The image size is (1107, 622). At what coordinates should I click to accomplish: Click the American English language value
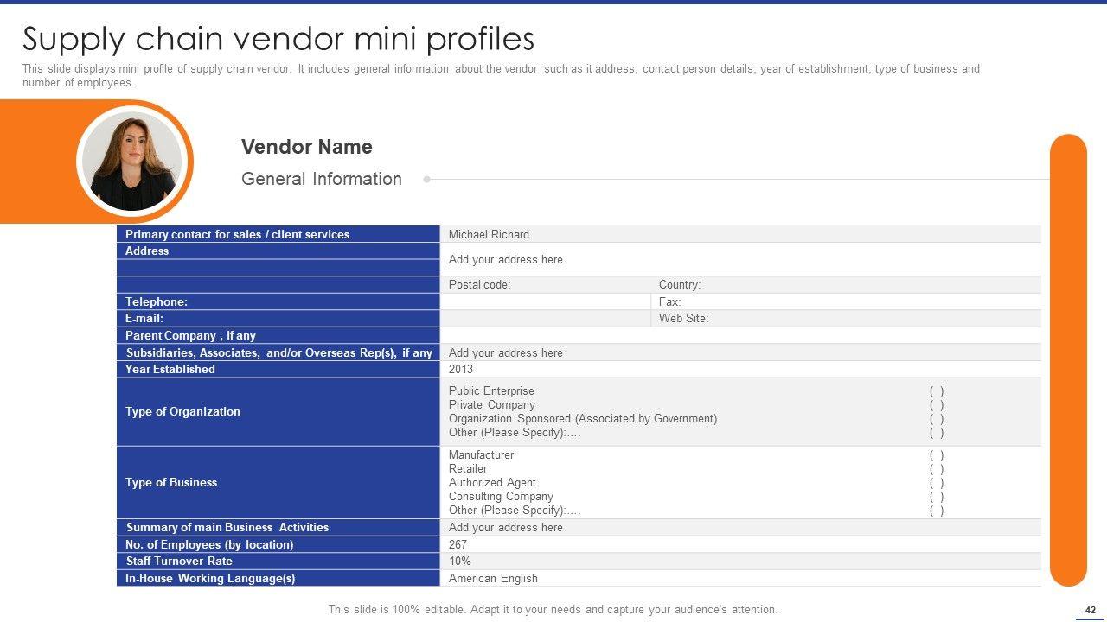click(x=493, y=578)
